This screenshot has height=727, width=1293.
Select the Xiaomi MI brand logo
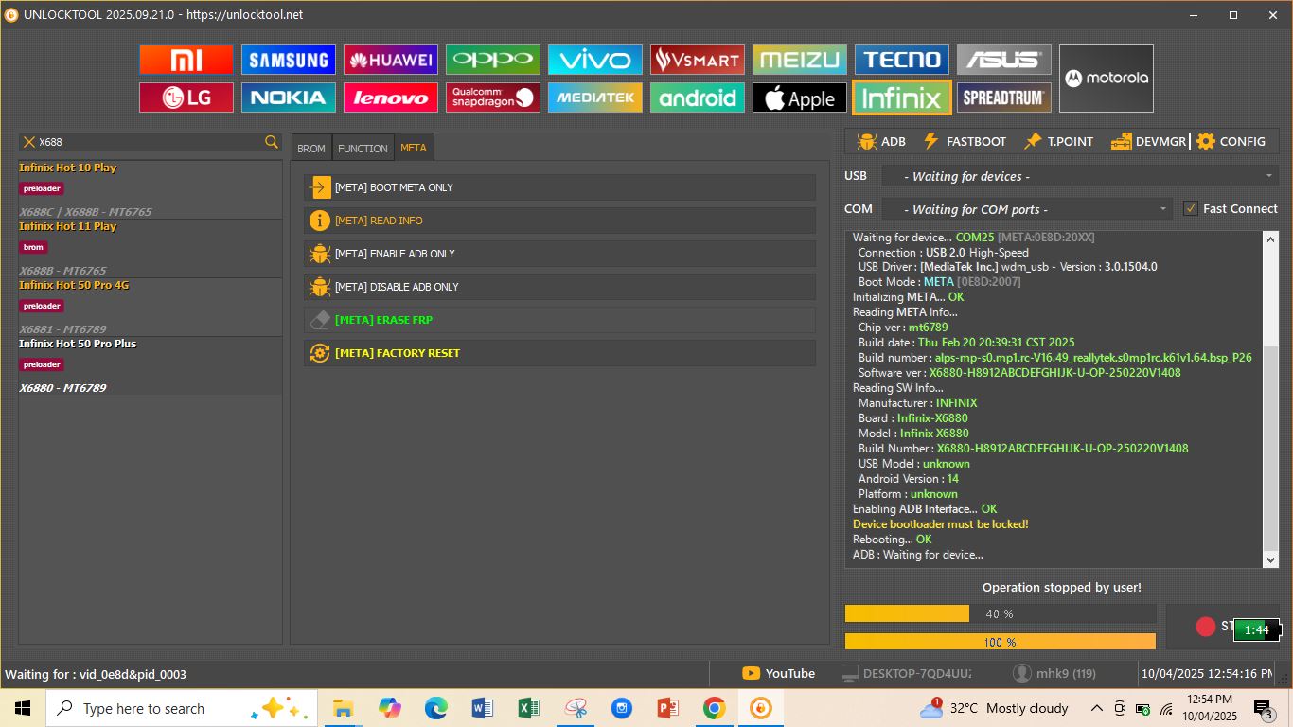186,60
